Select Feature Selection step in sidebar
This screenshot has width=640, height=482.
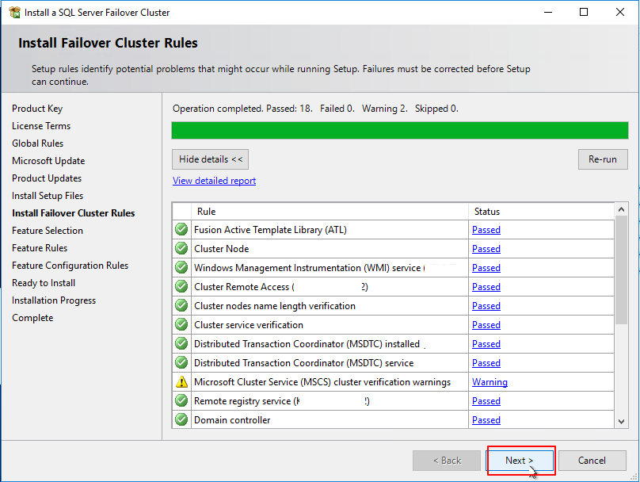point(48,231)
